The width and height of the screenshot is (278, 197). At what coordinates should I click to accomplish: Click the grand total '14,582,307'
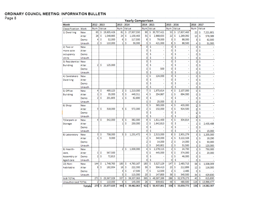[x=208, y=186]
